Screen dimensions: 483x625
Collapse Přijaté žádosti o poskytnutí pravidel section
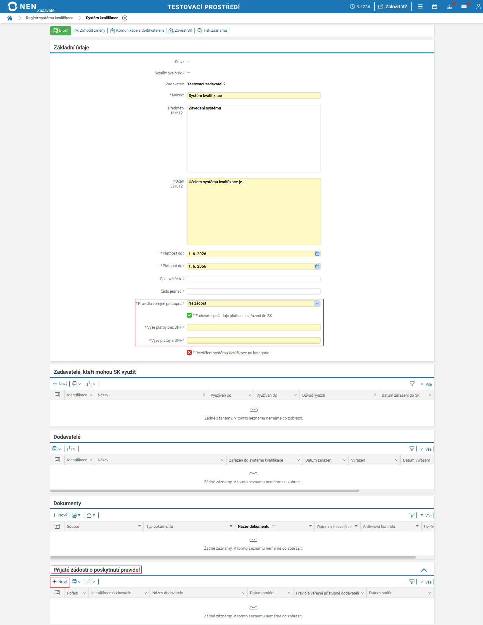tap(424, 570)
